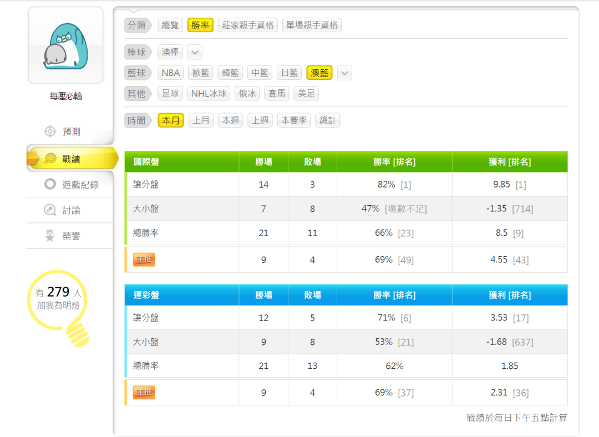Click the 66% [23] win rate cell
This screenshot has width=599, height=437.
point(395,232)
